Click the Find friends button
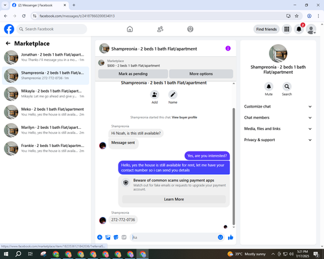Screen dimensions: 324x259 [266, 29]
